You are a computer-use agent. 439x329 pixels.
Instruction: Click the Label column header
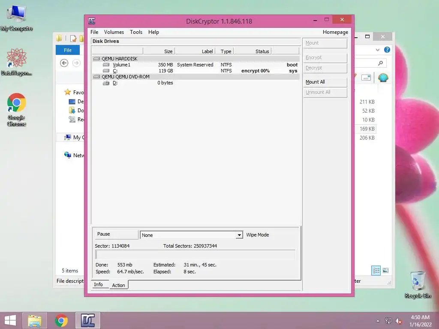click(x=195, y=51)
